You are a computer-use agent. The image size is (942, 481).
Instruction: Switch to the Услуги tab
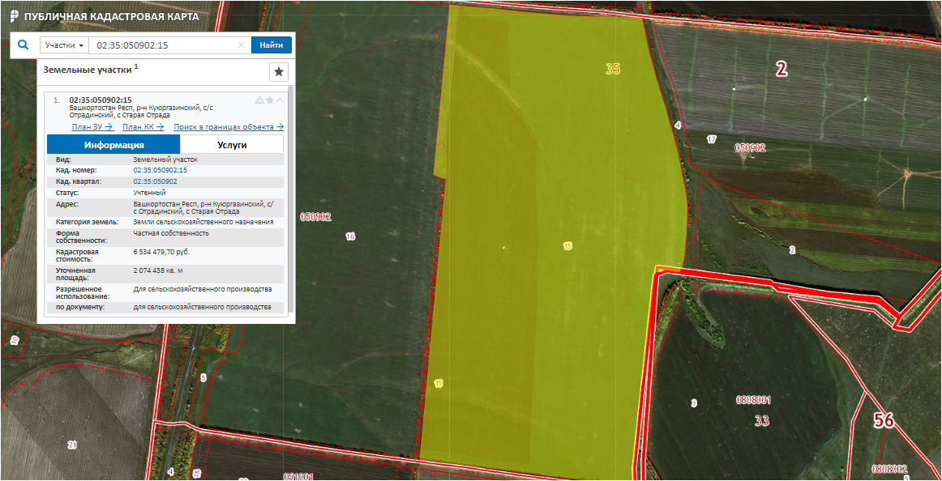232,145
